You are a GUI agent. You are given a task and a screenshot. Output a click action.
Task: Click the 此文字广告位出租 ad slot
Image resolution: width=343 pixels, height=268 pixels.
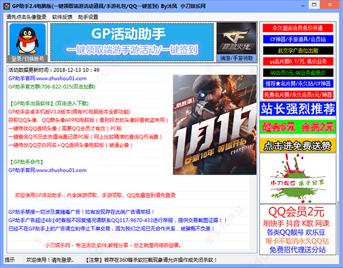point(298,50)
